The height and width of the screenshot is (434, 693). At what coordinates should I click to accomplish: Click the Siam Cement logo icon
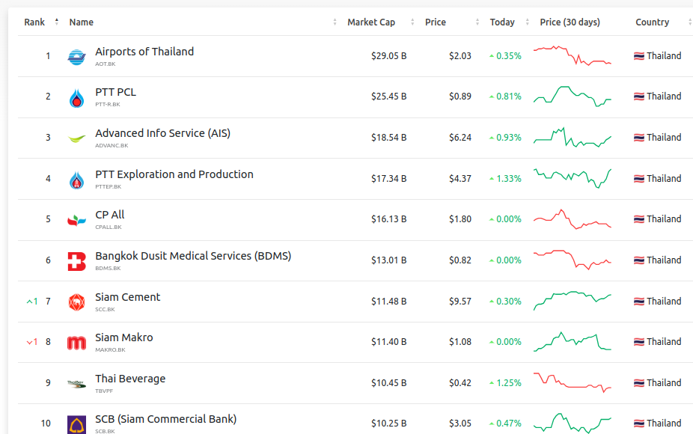[x=76, y=302]
